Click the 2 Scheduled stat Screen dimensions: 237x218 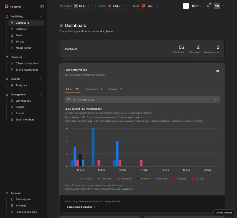click(194, 49)
